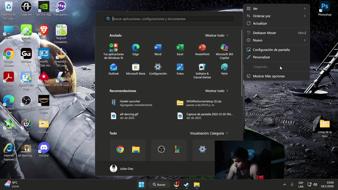The width and height of the screenshot is (338, 190).
Task: Expand Ordenar por submenu
Action: [x=276, y=16]
